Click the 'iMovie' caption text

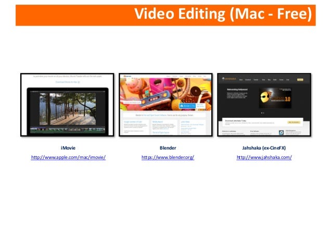coord(68,148)
